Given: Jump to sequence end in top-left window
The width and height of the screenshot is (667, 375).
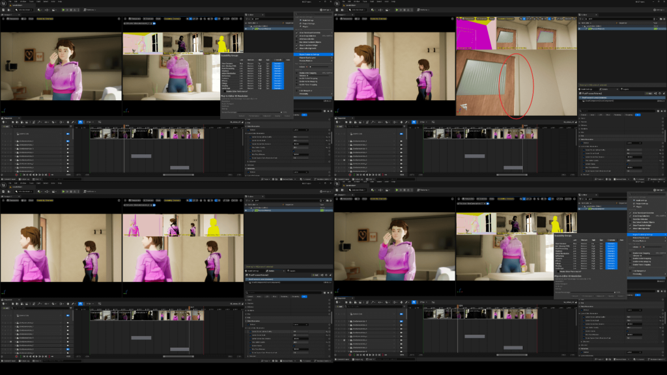Looking at the screenshot, I should pyautogui.click(x=47, y=174).
